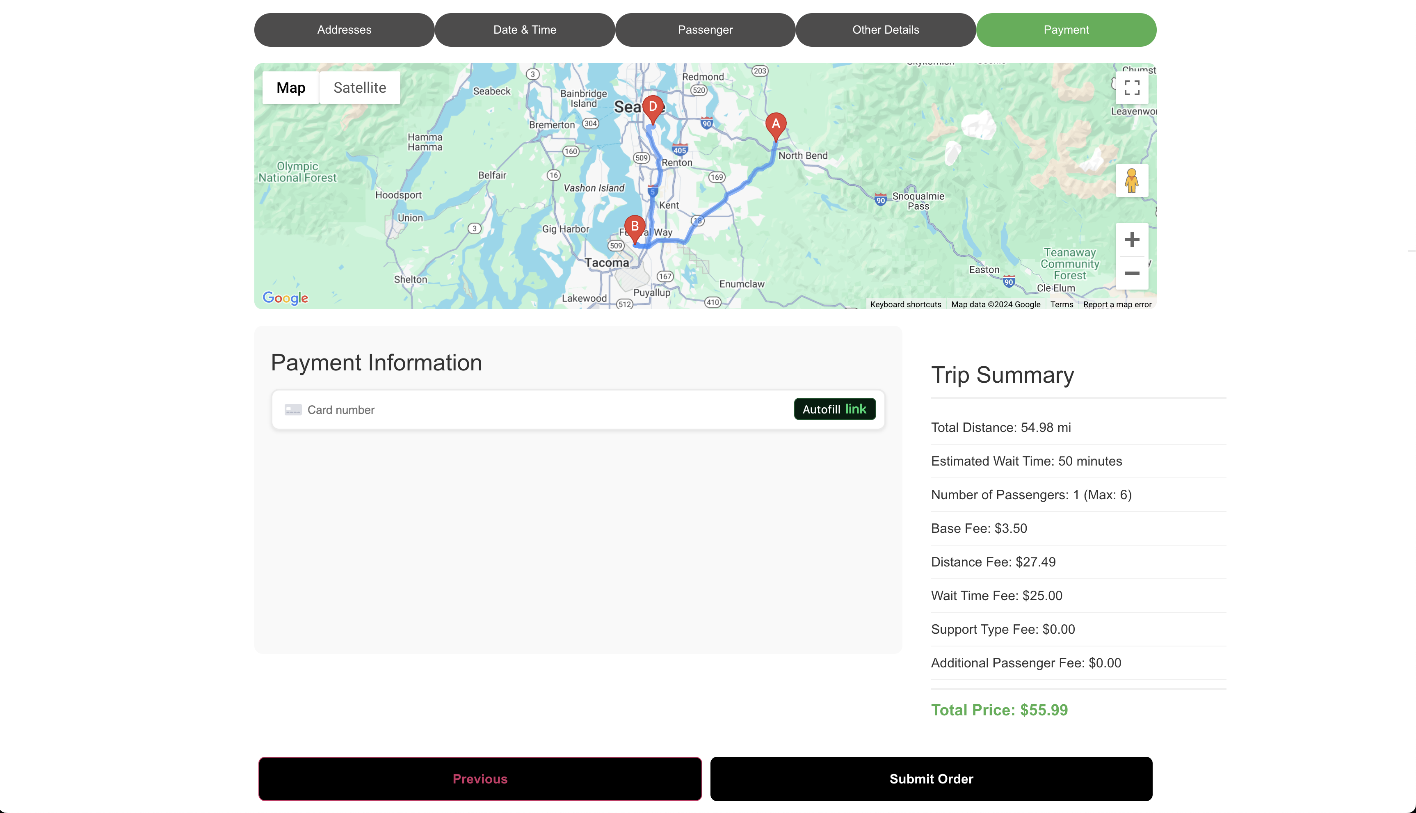Click the card icon in the payment field
The image size is (1416, 813).
[293, 410]
